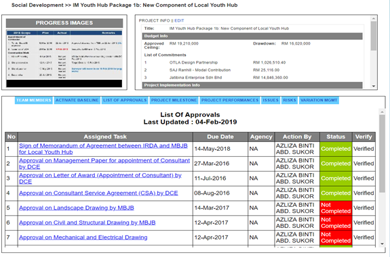Screen dimensions: 390x257
Task: Click the Completed status in row 3
Action: [x=336, y=179]
